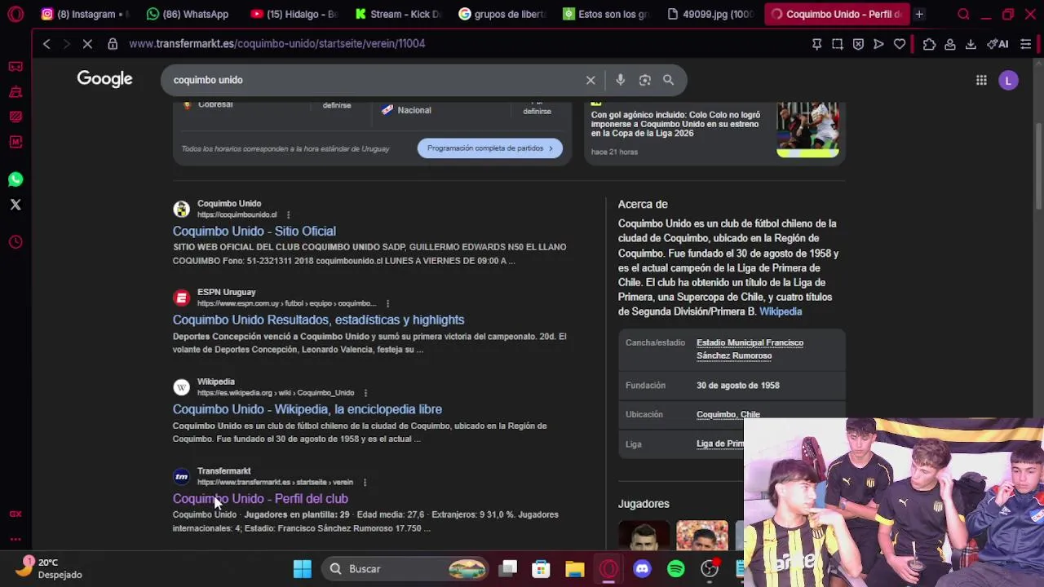Open the sidebar three-dots setup menu
Viewport: 1044px width, 587px height.
(x=15, y=539)
